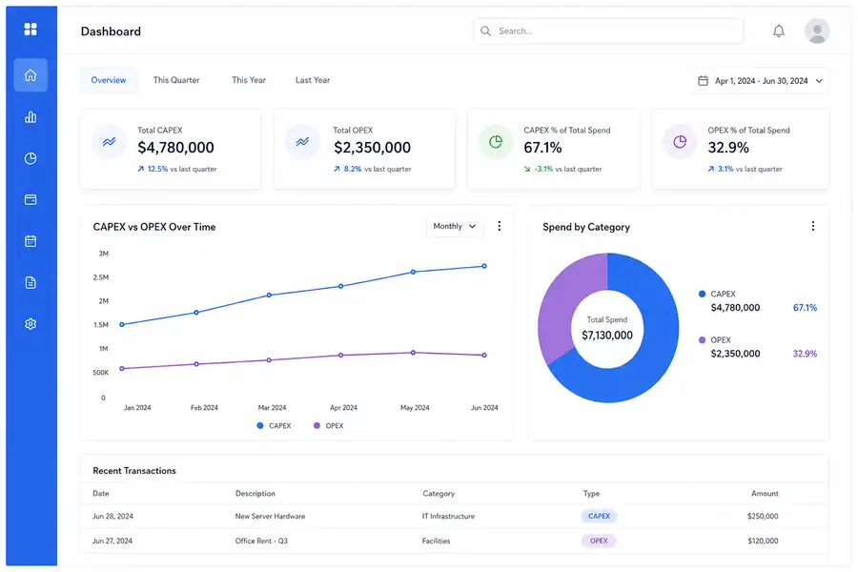Screen dimensions: 858x572
Task: Click the $250,000 amount cell
Action: 763,516
